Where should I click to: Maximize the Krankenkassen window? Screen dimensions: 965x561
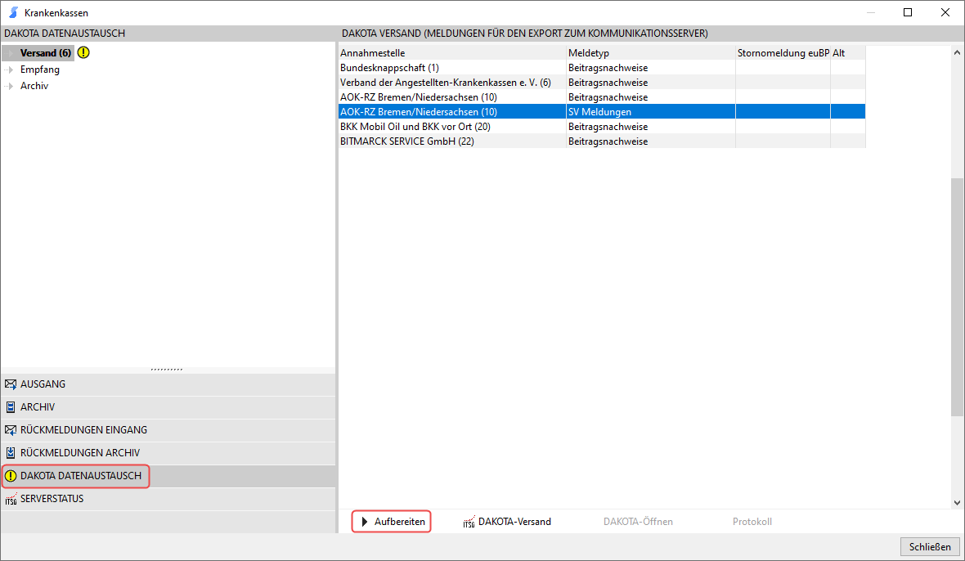point(908,12)
